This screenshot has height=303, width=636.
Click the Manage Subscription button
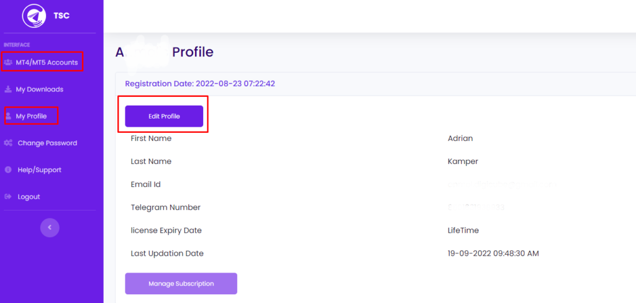tap(181, 284)
